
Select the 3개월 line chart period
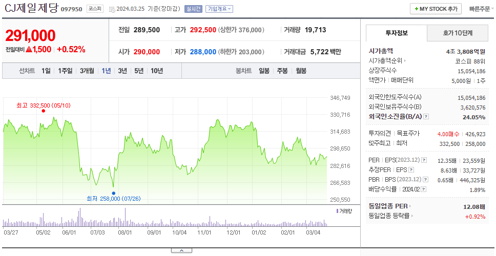(x=87, y=71)
